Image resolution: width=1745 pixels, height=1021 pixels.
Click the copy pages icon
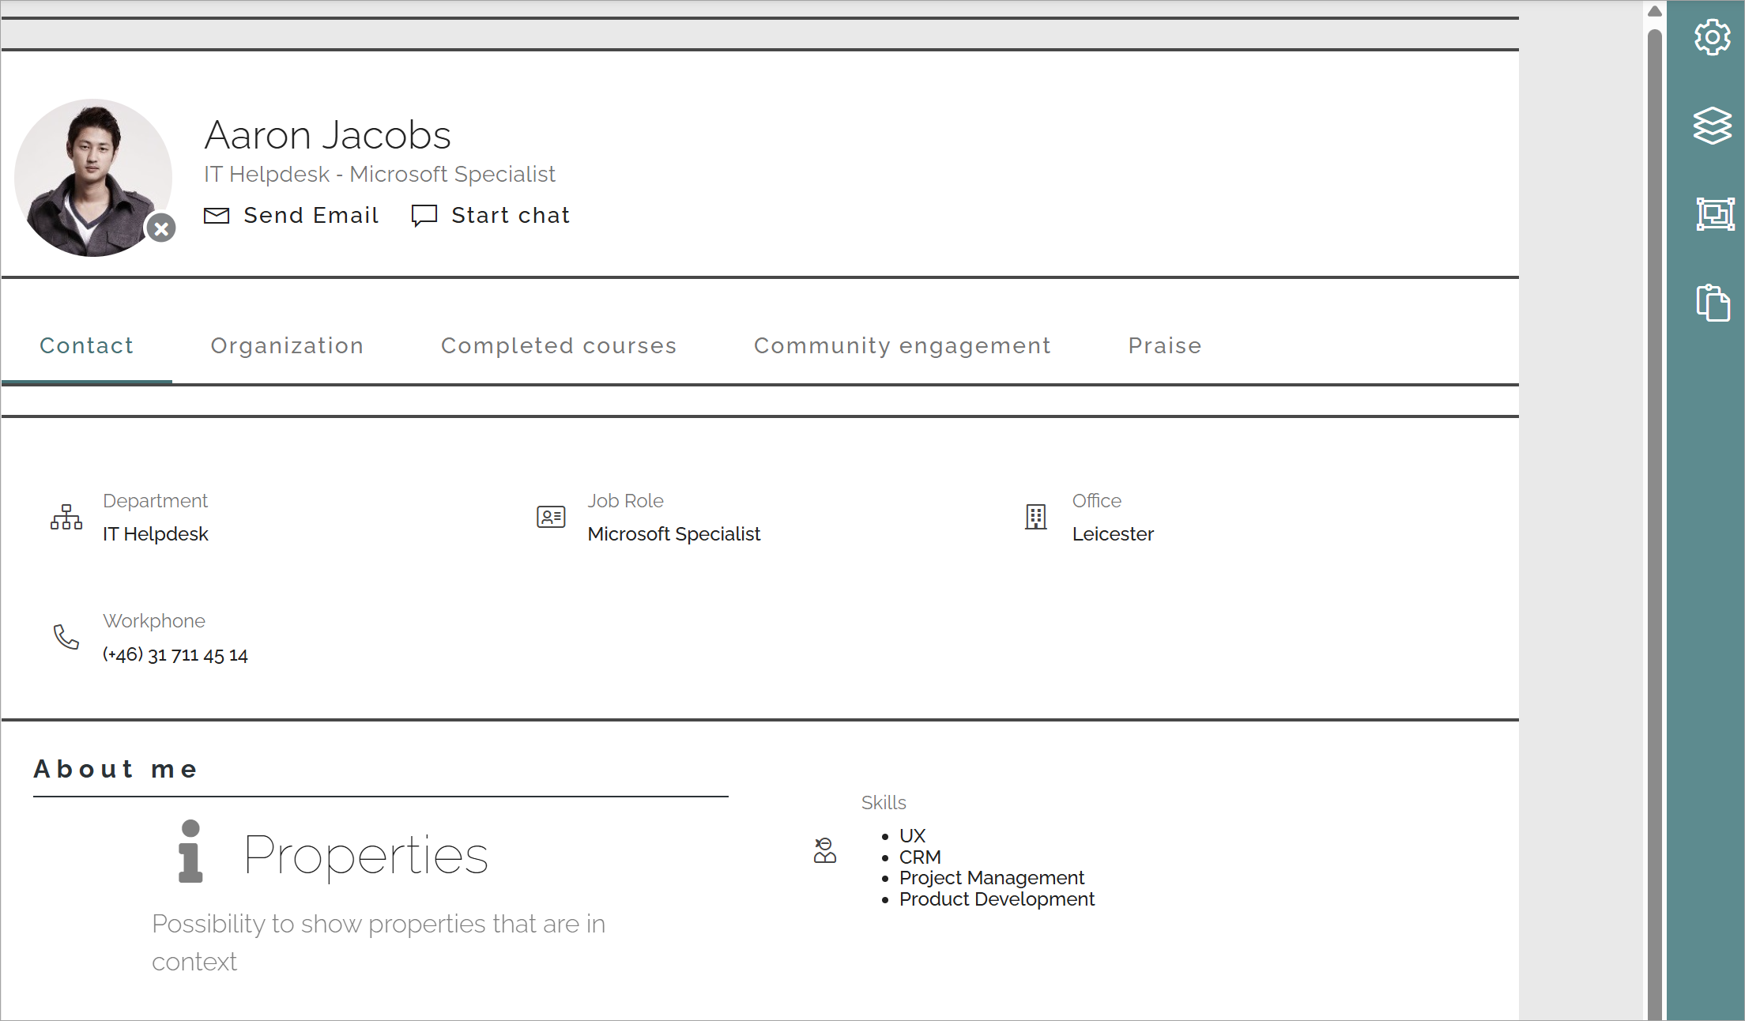[1713, 303]
